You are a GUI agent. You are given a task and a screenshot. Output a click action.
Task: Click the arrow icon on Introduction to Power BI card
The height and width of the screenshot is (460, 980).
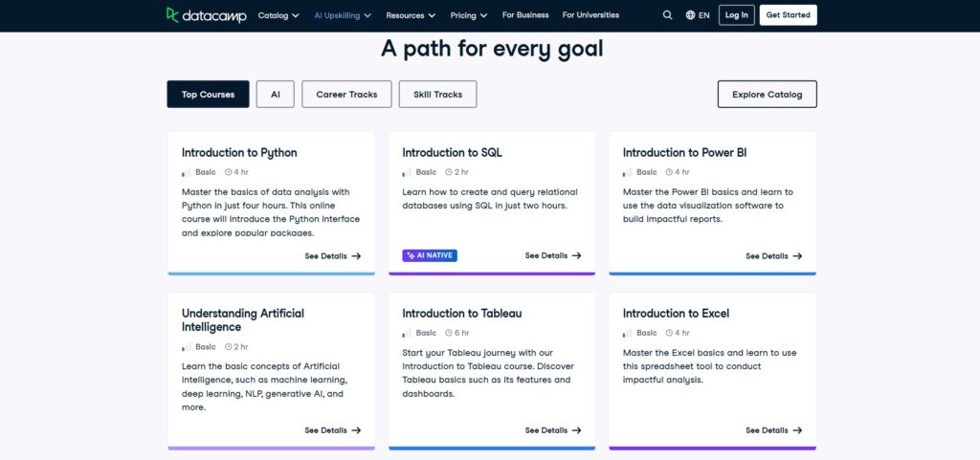[x=797, y=256]
